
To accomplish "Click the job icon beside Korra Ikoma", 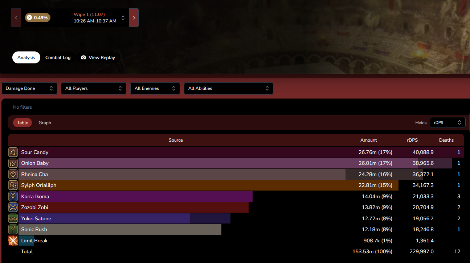I will coord(13,196).
